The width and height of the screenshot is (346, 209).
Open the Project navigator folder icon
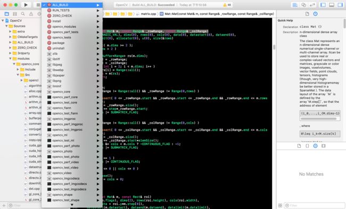7,14
